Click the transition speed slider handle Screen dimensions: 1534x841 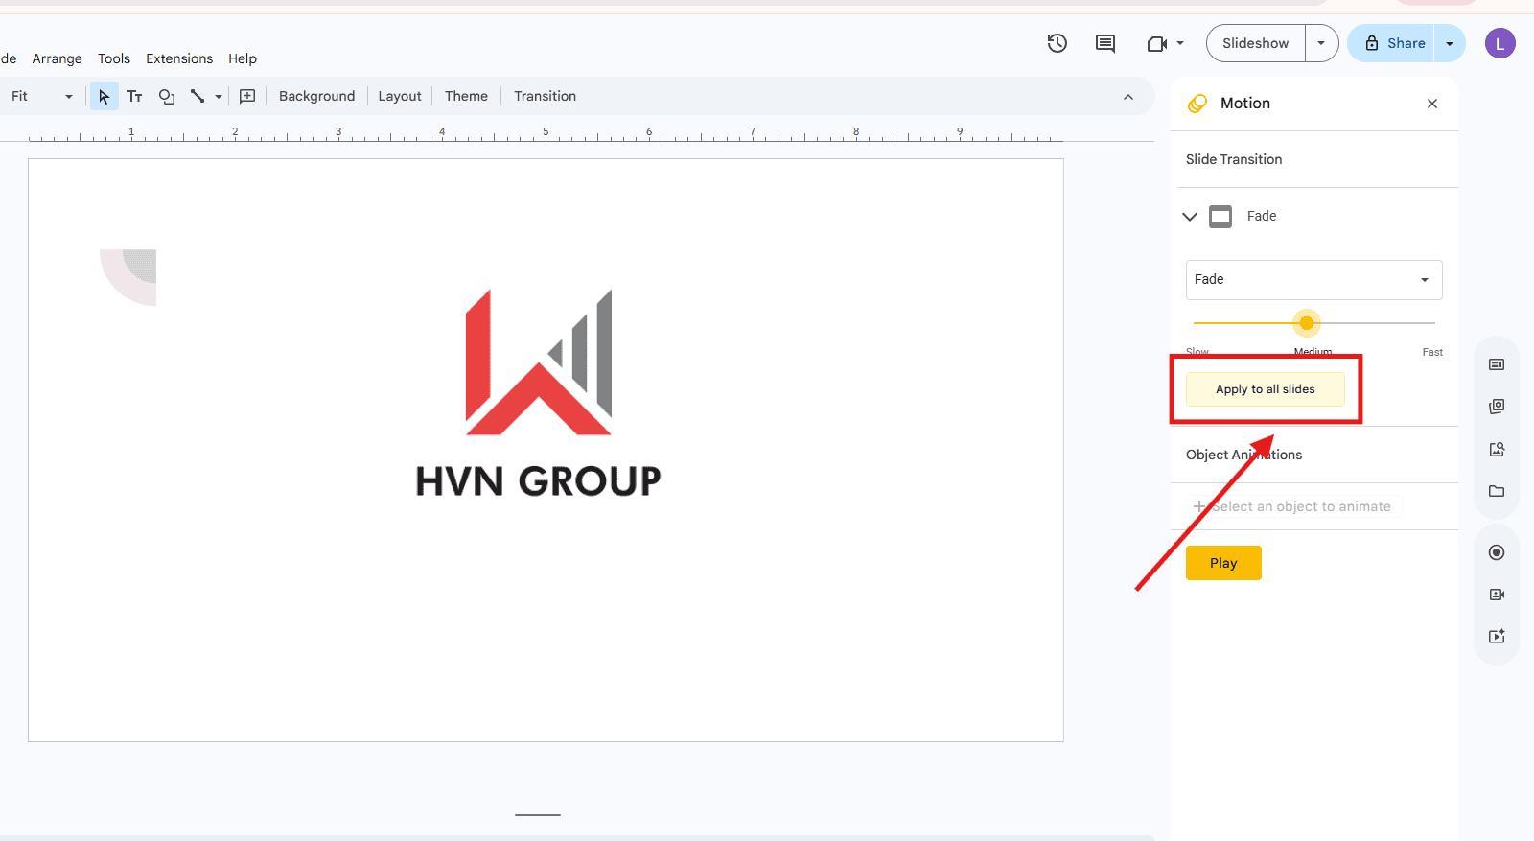pos(1307,323)
